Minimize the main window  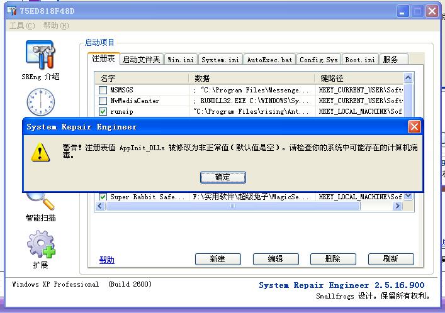pyautogui.click(x=402, y=11)
